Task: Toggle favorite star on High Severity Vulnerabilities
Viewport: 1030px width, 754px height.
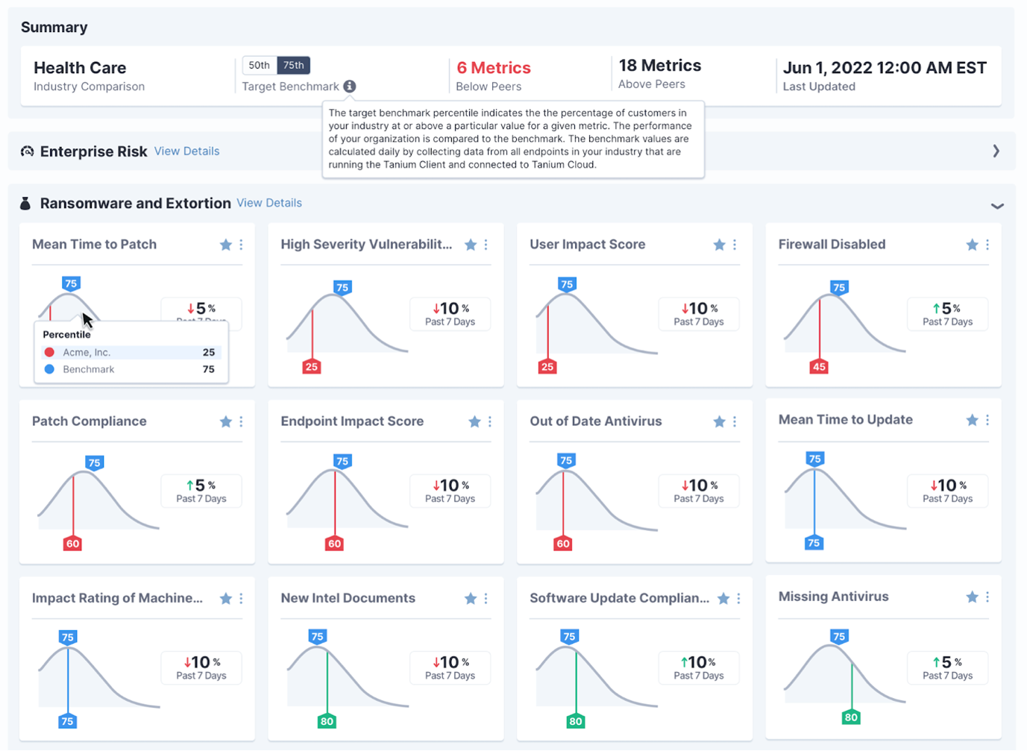Action: 471,245
